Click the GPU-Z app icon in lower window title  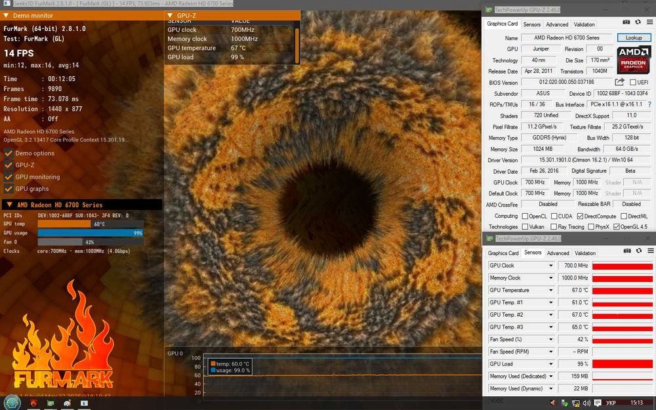tap(489, 239)
